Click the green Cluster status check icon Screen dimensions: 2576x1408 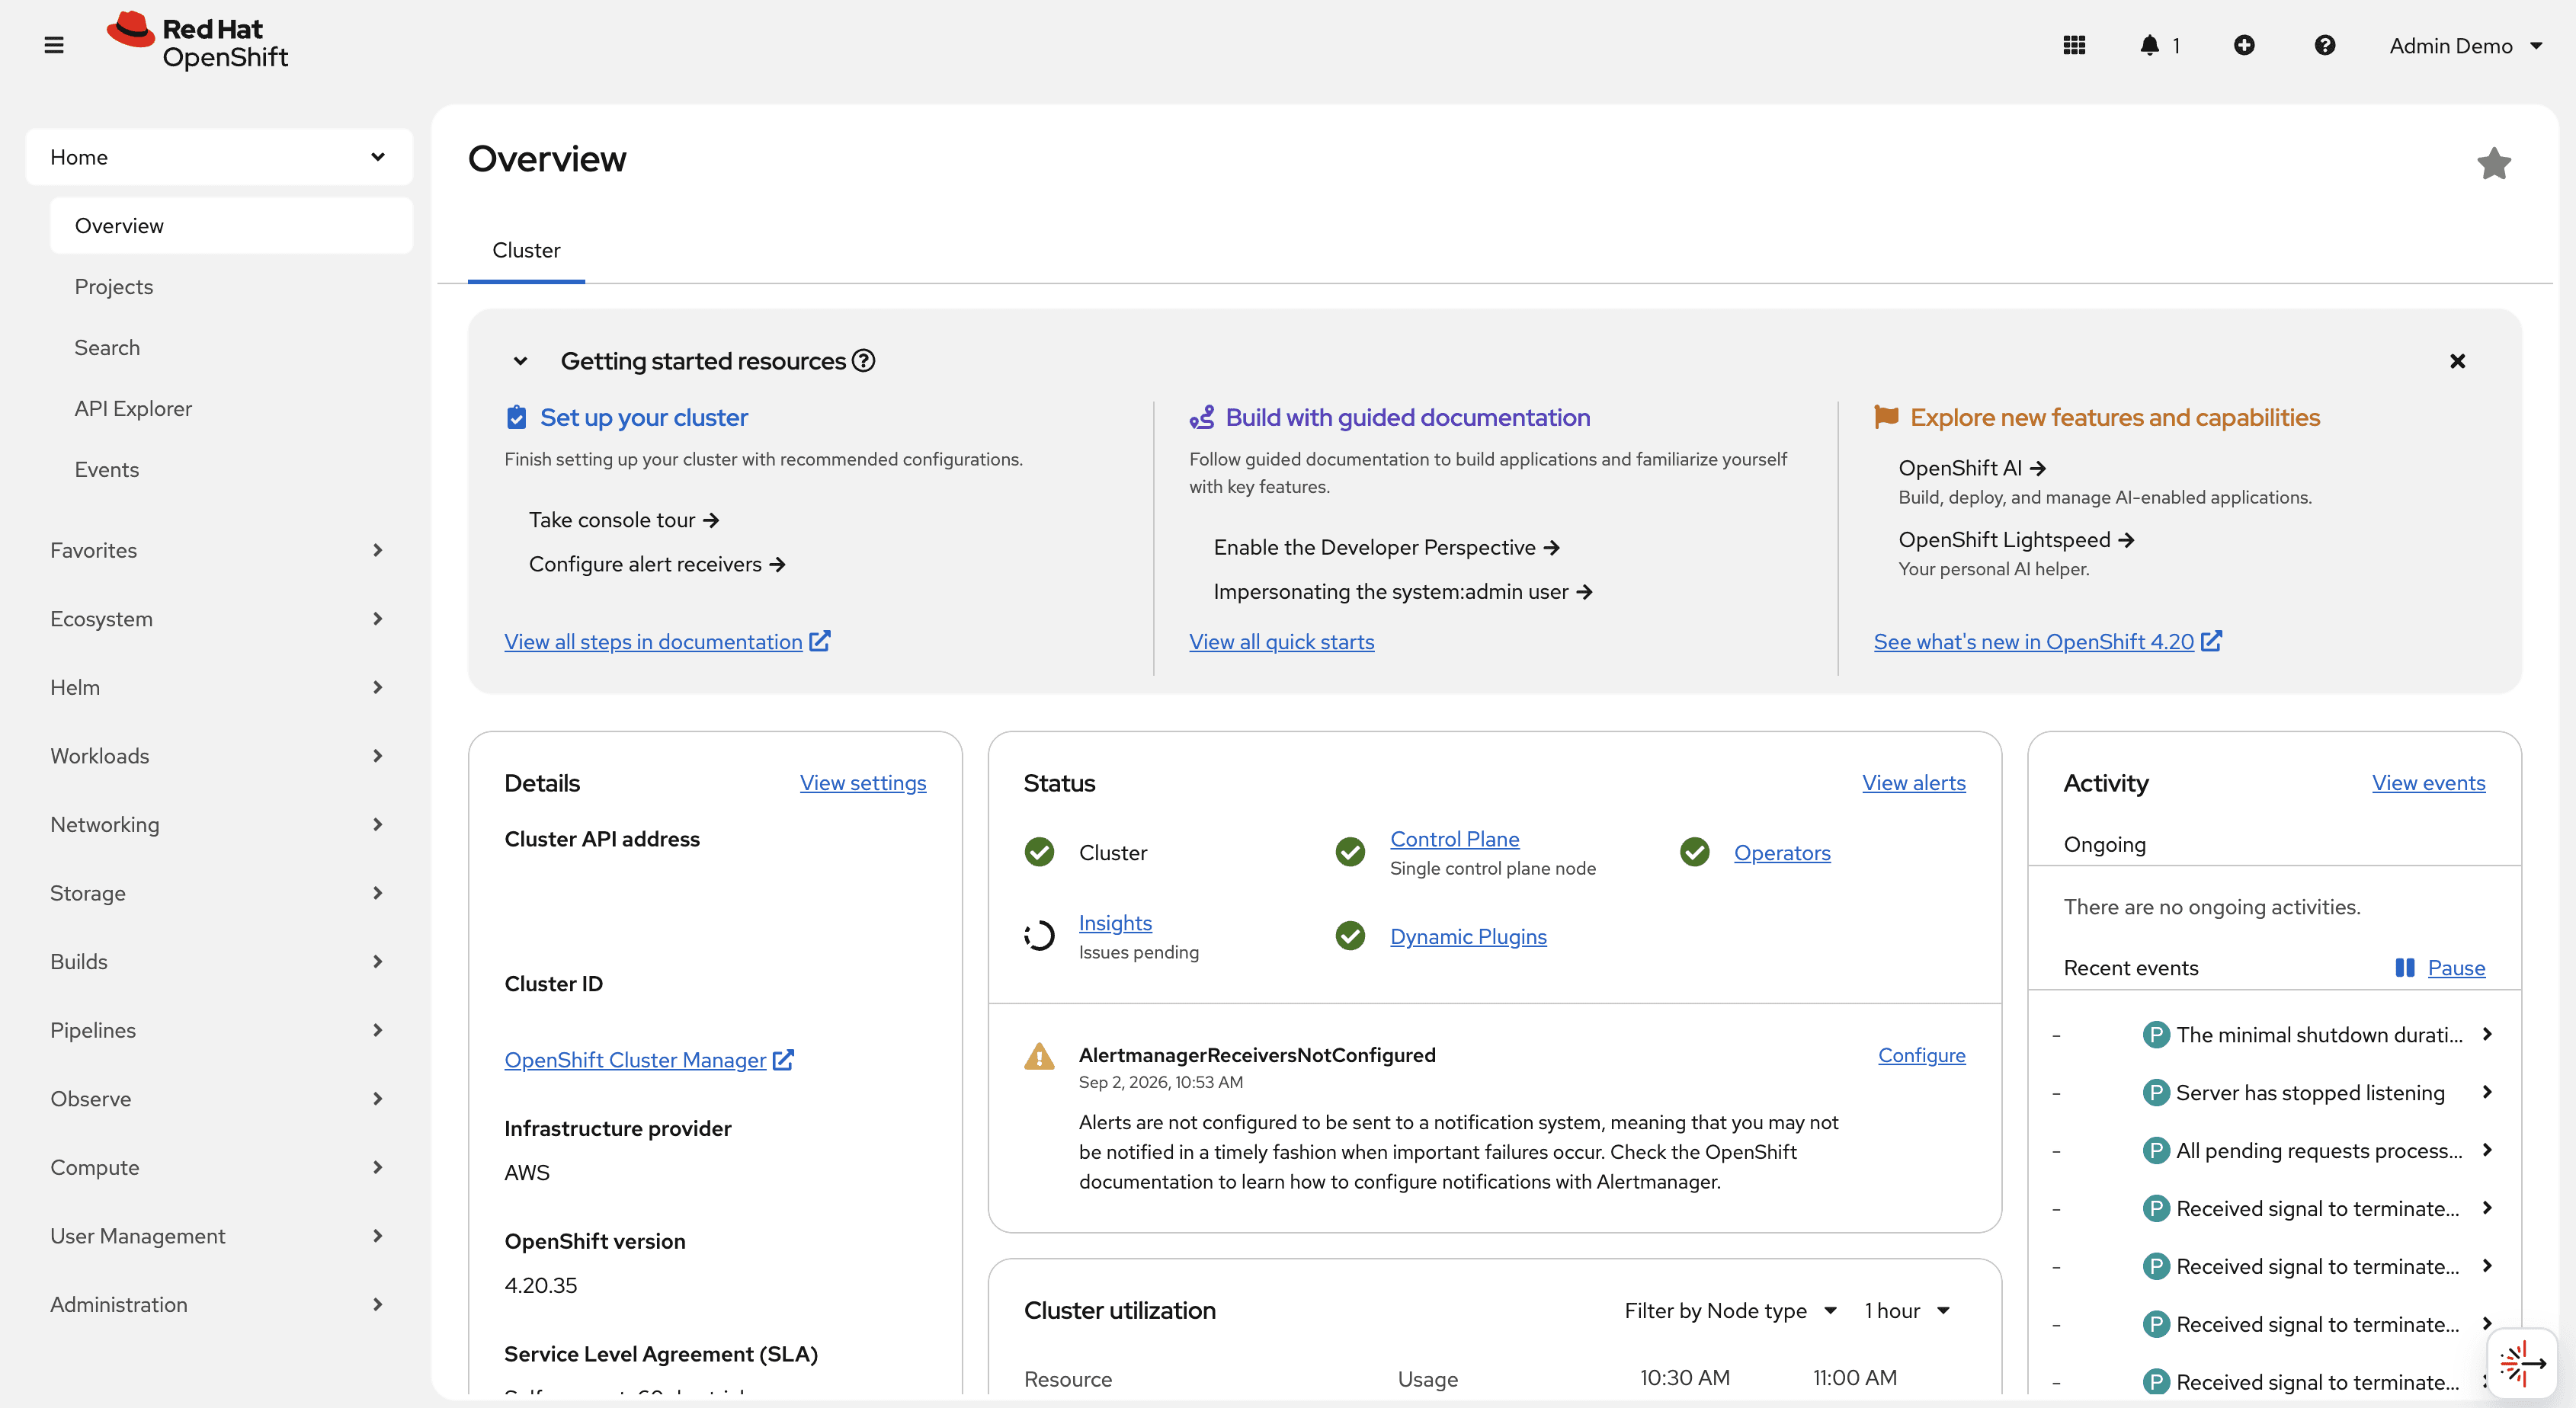point(1039,852)
